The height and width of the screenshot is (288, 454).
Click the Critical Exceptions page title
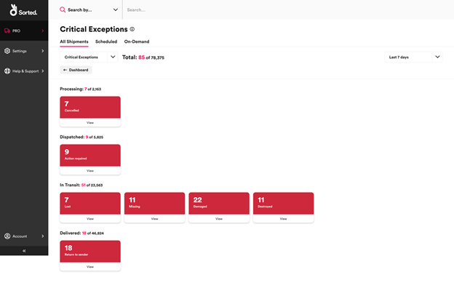[94, 29]
